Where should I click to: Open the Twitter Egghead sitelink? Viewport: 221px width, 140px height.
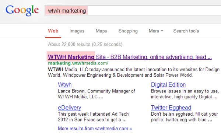tap(171, 108)
